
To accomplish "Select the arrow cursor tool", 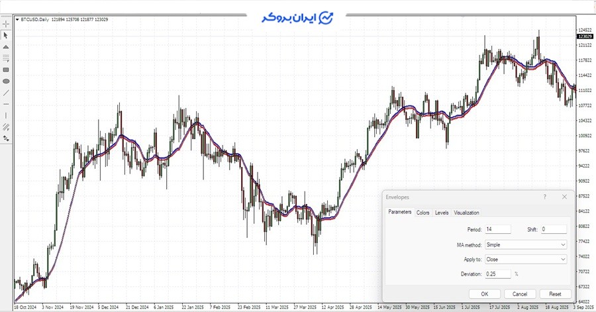I will coord(6,35).
